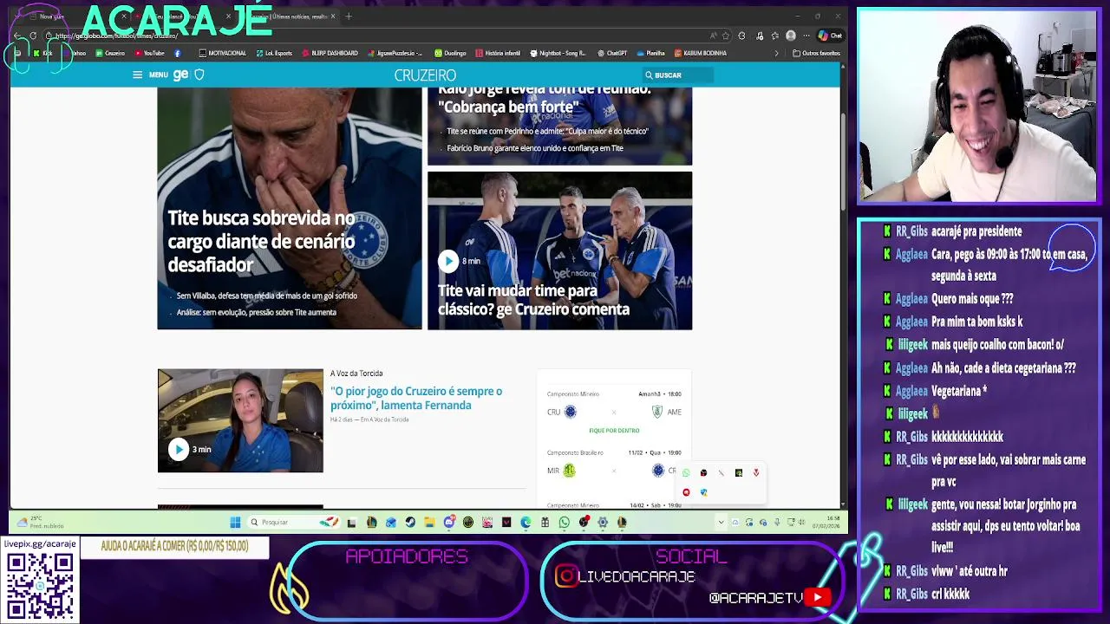This screenshot has width=1110, height=624.
Task: Open WhatsApp from the taskbar
Action: click(565, 522)
